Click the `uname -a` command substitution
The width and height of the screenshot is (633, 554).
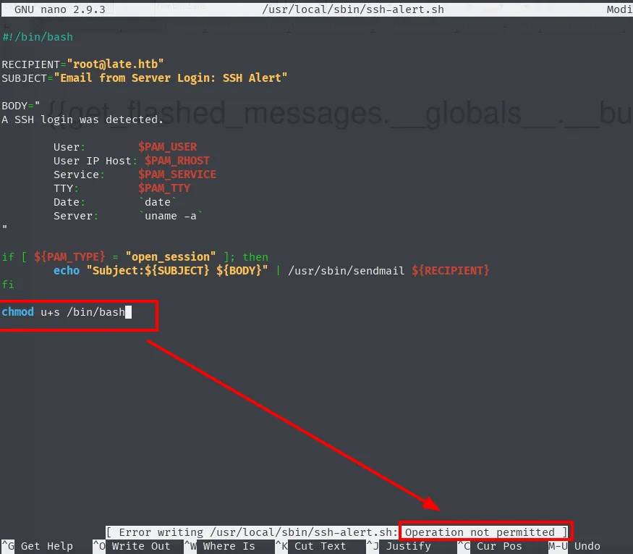point(171,216)
